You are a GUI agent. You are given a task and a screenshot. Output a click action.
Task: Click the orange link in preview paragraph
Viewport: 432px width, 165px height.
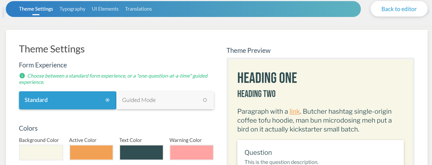coord(294,111)
